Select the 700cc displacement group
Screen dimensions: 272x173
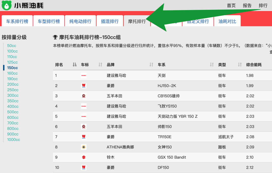tap(13, 123)
